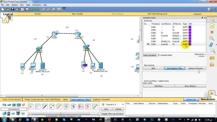Open the help question mark icon
This screenshot has height=122, width=217.
pyautogui.click(x=214, y=9)
